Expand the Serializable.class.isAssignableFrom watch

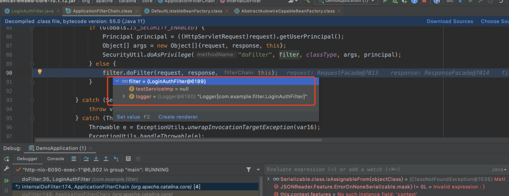[x=268, y=179]
